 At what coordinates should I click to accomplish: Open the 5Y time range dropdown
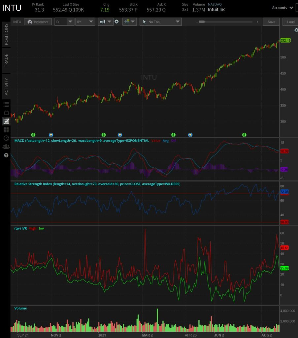pos(85,22)
